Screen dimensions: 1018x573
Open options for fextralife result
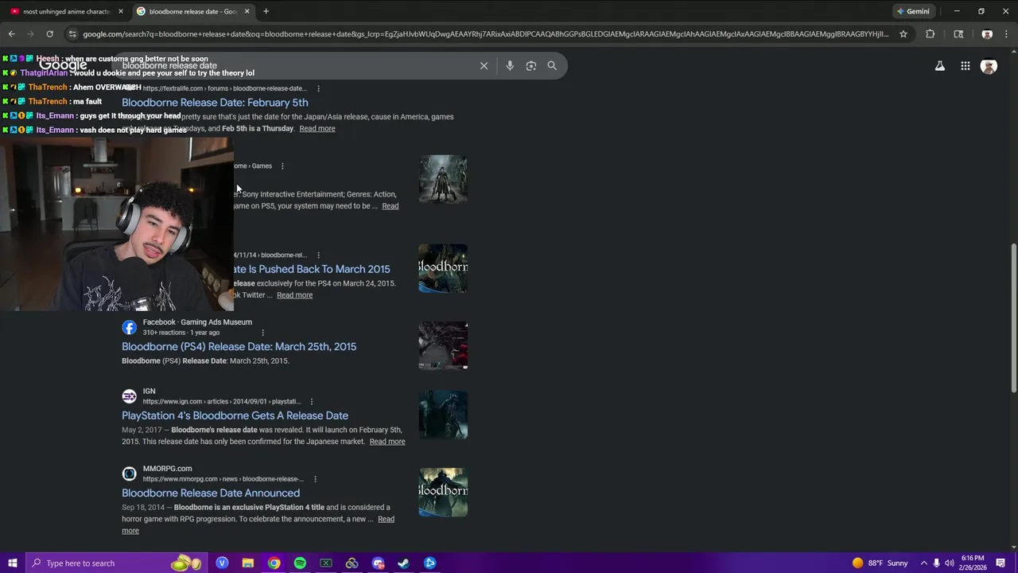pyautogui.click(x=319, y=88)
